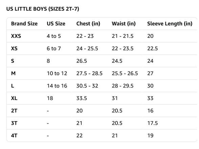This screenshot has height=149, width=199.
Task: Click the XXS brand size cell
Action: pyautogui.click(x=16, y=36)
